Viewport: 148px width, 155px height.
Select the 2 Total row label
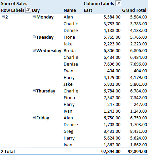[x=8, y=152]
